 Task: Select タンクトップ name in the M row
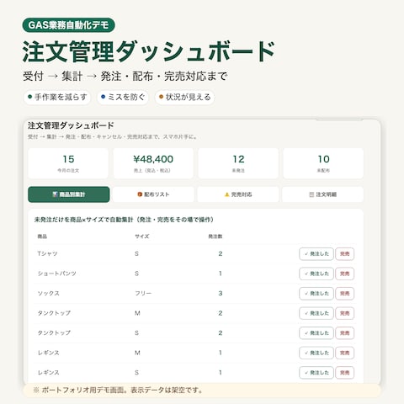click(x=54, y=313)
